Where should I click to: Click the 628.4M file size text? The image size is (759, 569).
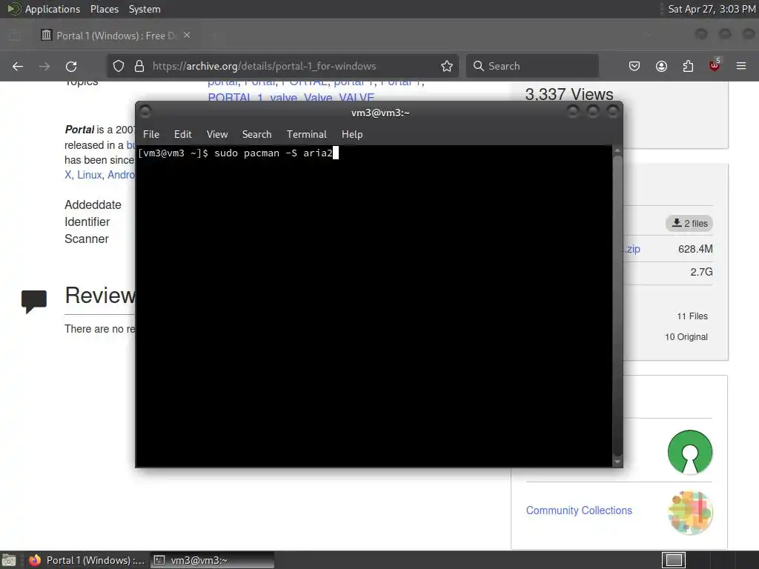pos(695,249)
